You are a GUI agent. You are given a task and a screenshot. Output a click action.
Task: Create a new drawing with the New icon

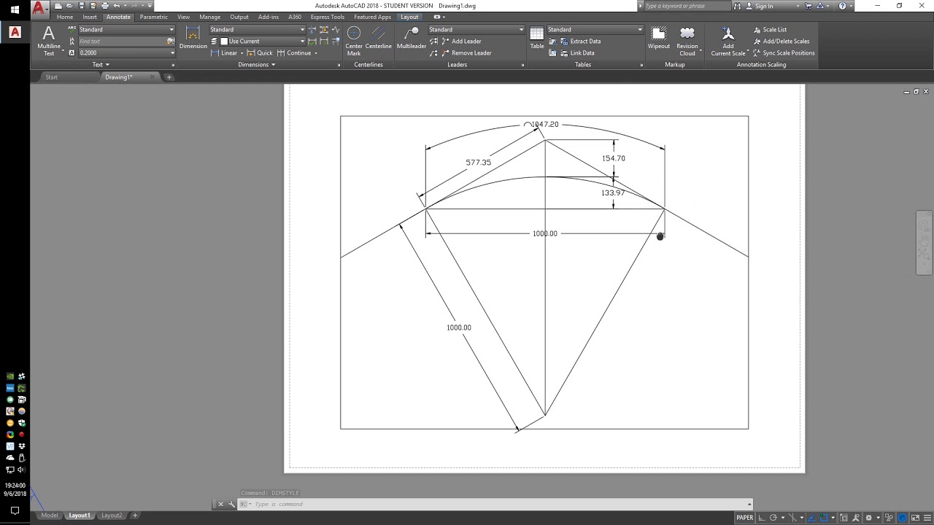click(58, 6)
